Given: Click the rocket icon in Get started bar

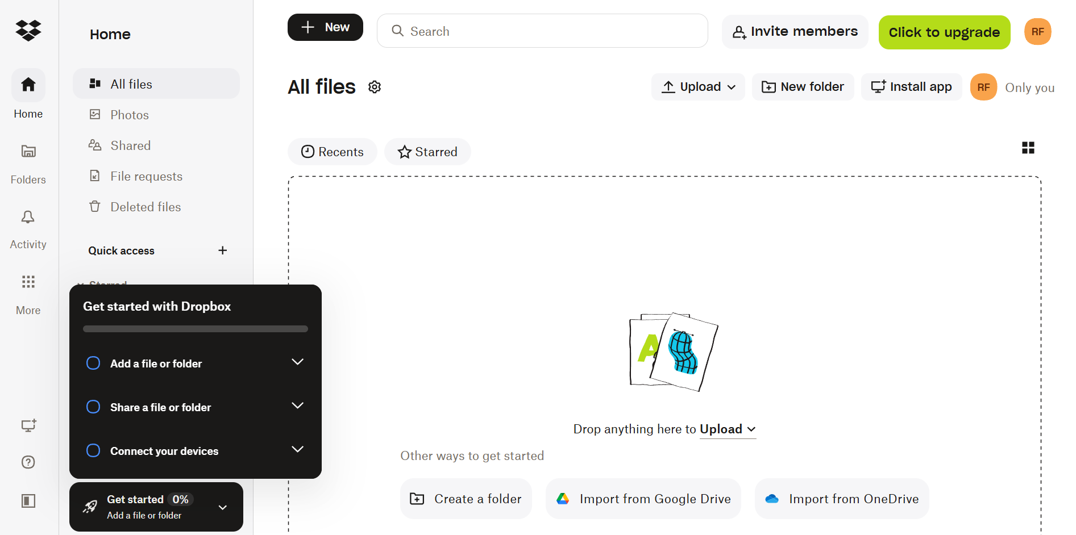Looking at the screenshot, I should (x=90, y=507).
